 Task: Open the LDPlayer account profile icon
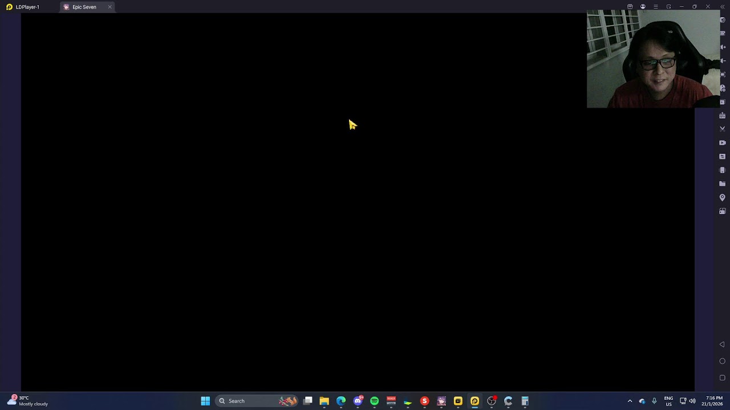(643, 7)
